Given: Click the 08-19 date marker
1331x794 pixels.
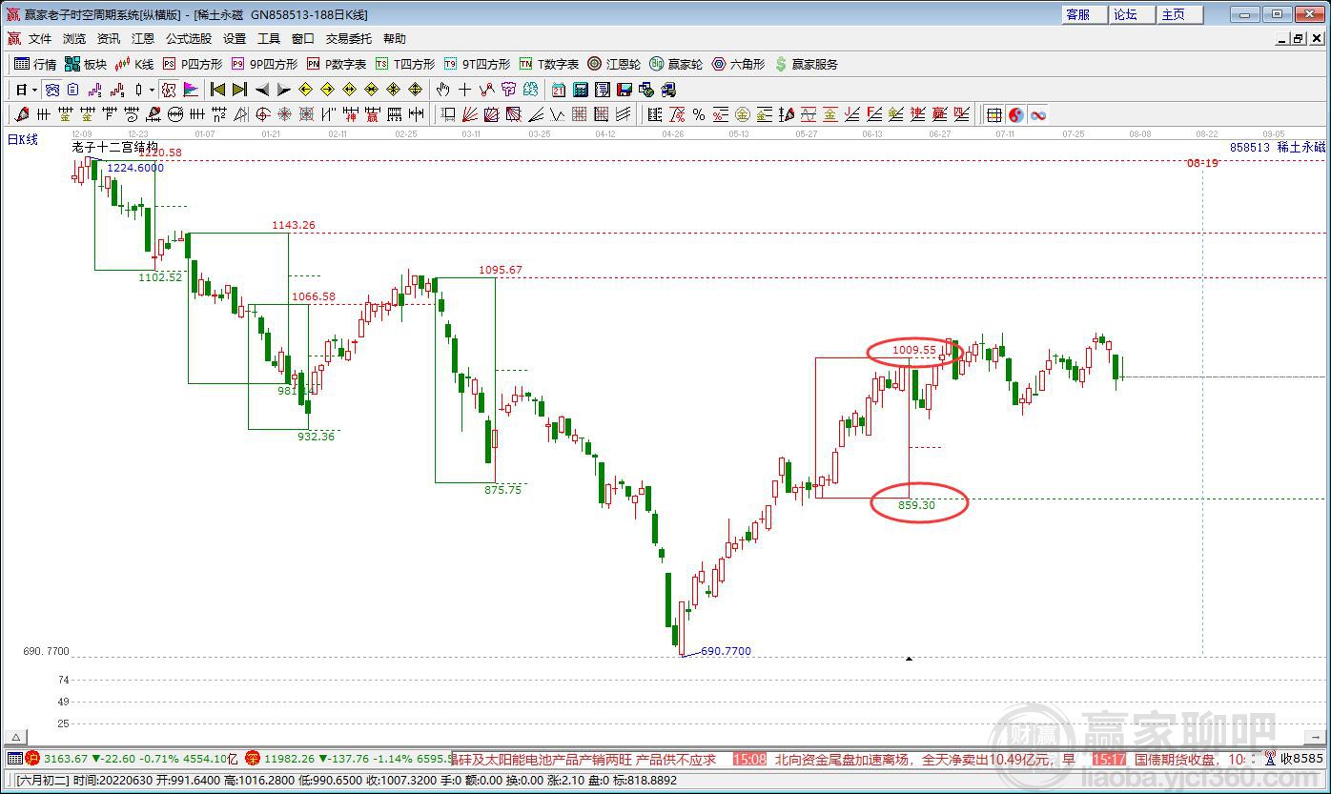Looking at the screenshot, I should pyautogui.click(x=1202, y=163).
